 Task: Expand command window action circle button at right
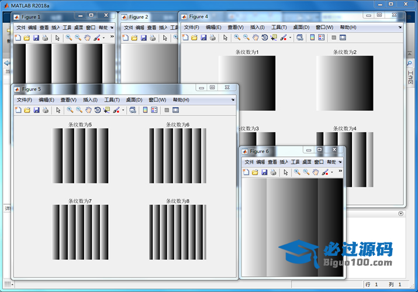400,214
